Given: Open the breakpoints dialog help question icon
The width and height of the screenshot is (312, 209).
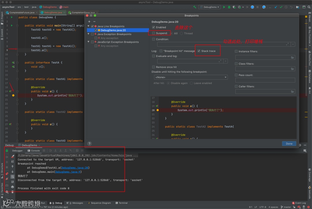Looking at the screenshot, I should pos(90,144).
